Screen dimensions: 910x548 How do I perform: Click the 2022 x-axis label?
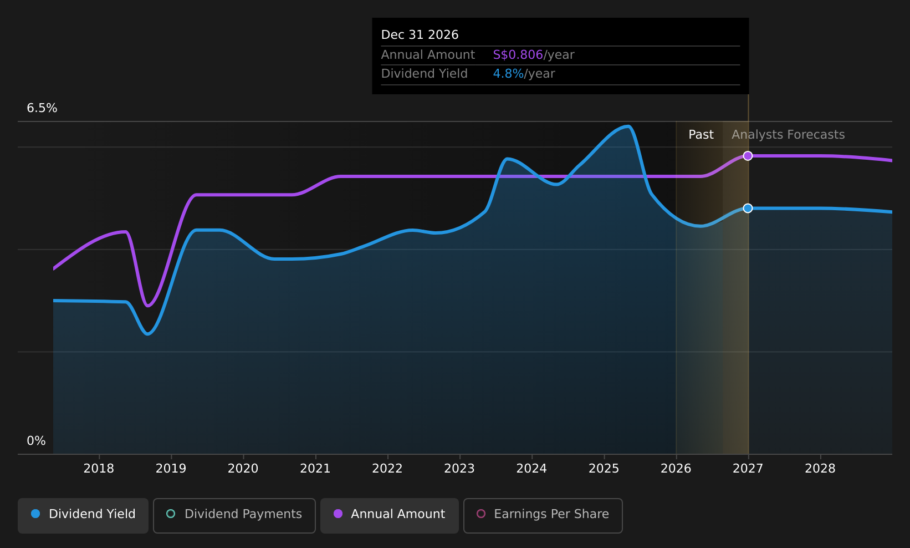point(387,469)
